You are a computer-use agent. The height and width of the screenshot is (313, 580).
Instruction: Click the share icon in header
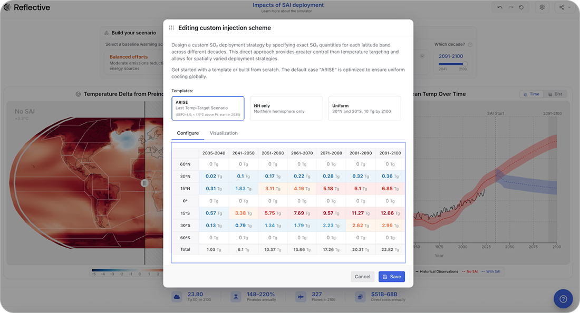562,7
